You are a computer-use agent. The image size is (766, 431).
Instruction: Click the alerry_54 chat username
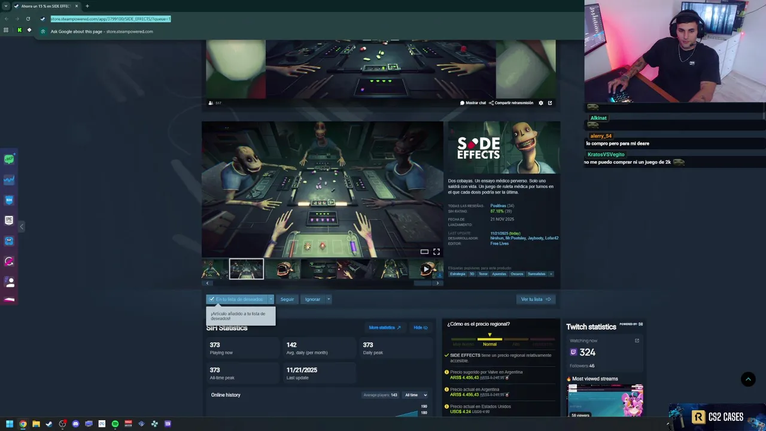(x=601, y=136)
